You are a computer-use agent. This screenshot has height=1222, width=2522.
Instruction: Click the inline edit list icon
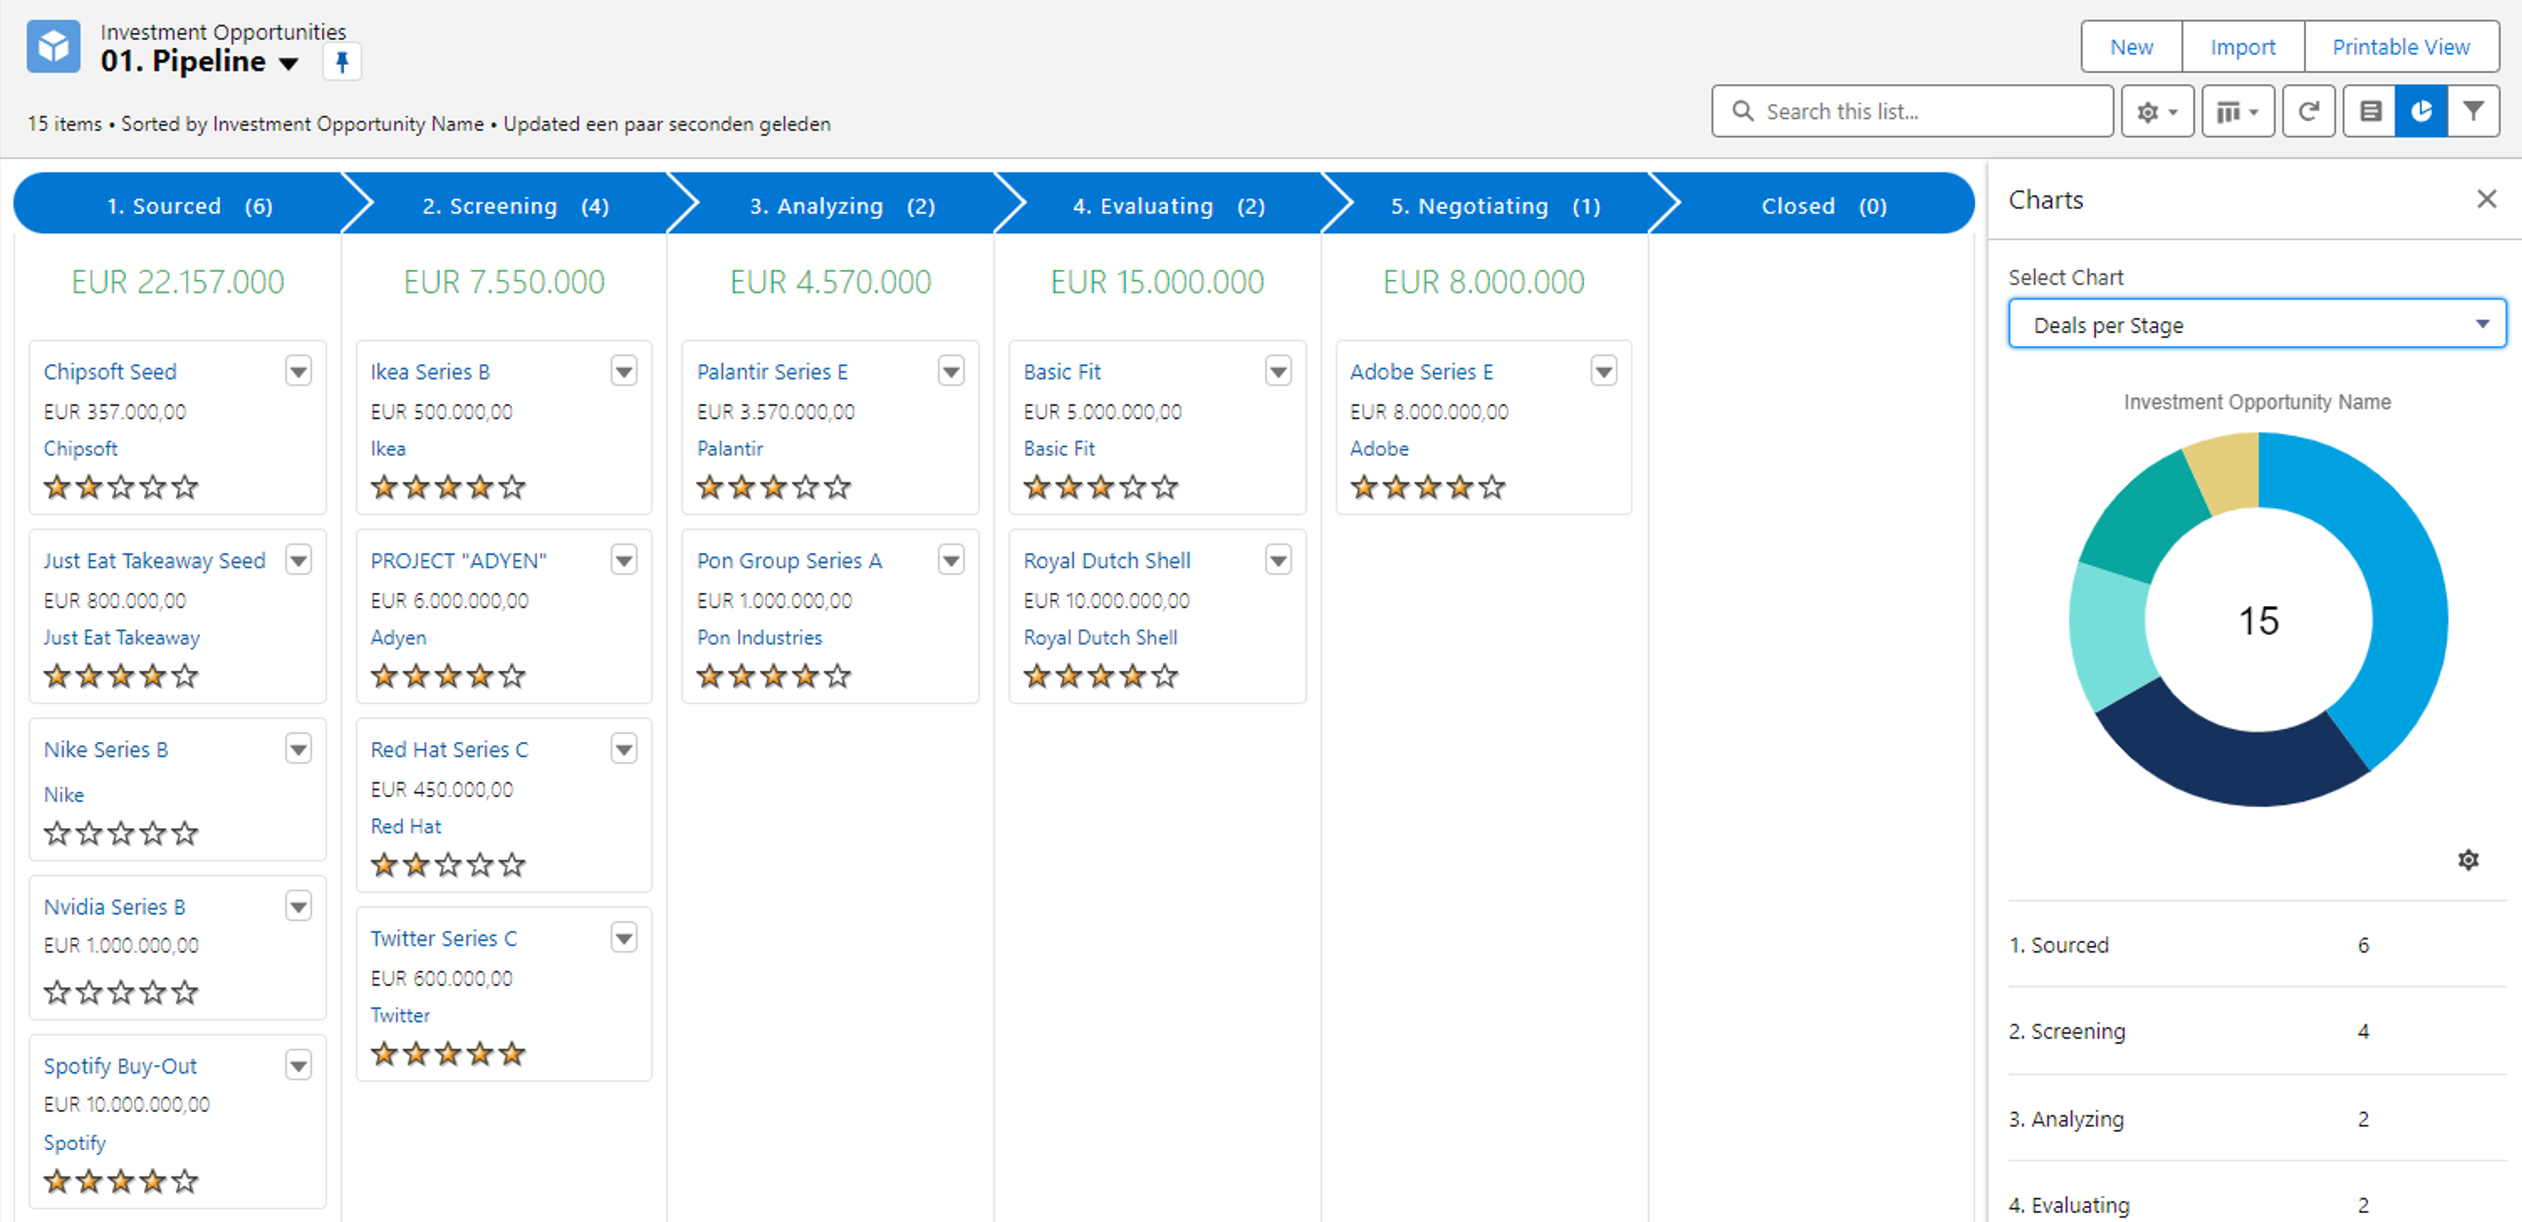click(x=2370, y=111)
